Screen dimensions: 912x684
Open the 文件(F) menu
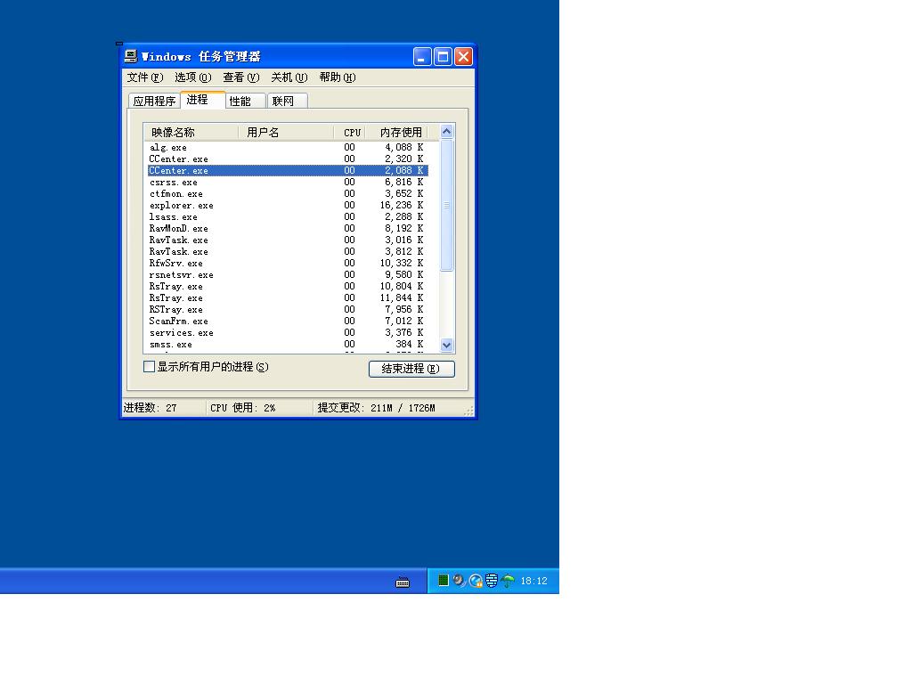tap(145, 77)
